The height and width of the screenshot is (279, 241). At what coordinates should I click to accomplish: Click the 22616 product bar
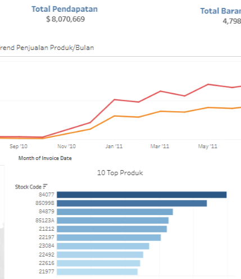[x=98, y=263]
